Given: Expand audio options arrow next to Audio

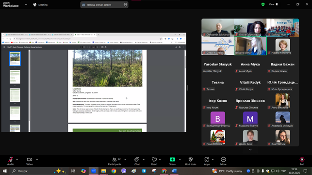Looking at the screenshot, I should [17, 159].
